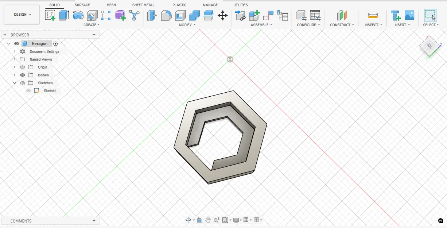Select the Combine tool
The width and height of the screenshot is (447, 228).
pyautogui.click(x=194, y=15)
